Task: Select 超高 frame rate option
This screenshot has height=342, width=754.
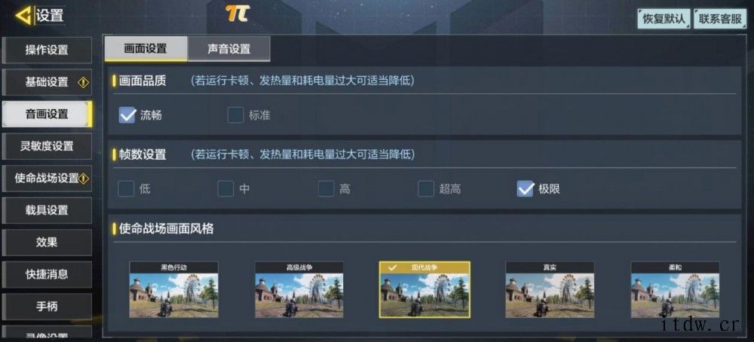Action: [425, 189]
